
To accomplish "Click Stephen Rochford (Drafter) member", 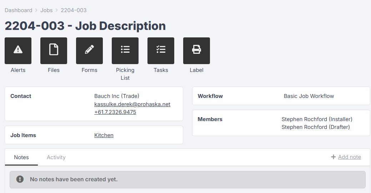I will point(316,127).
